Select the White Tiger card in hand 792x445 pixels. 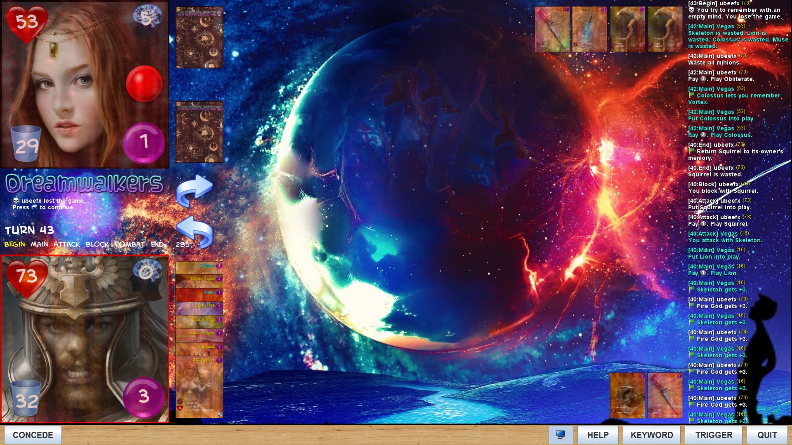point(199,281)
